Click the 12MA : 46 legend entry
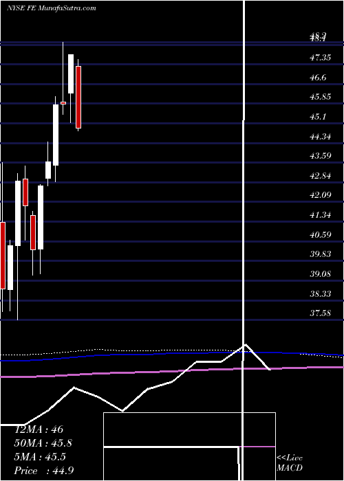The image size is (344, 481). coord(39,429)
